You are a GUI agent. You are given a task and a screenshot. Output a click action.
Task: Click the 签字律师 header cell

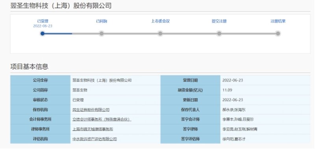(x=190, y=129)
